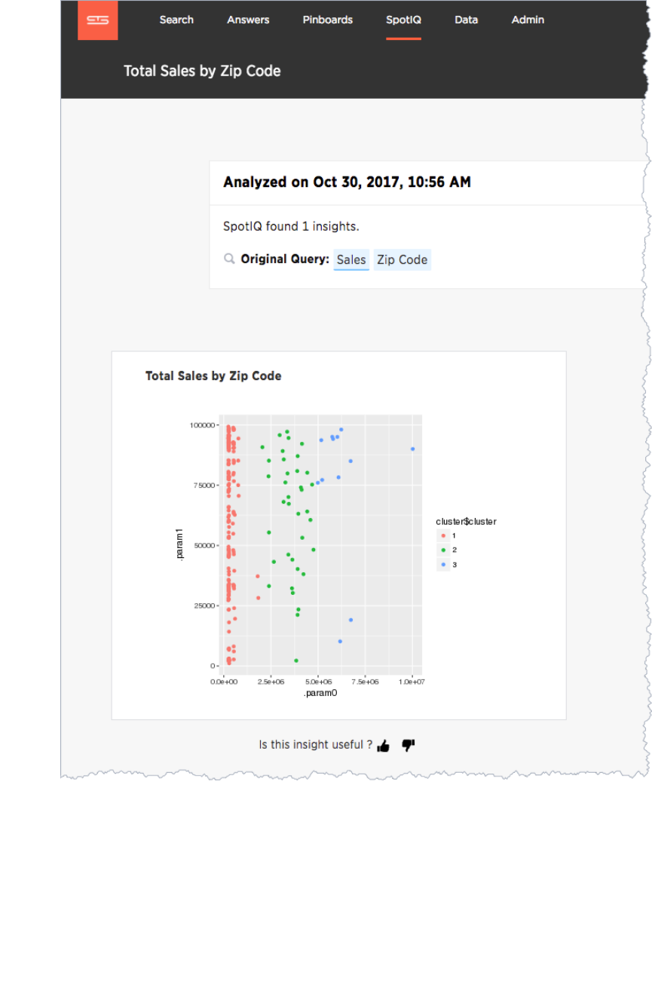The height and width of the screenshot is (993, 652).
Task: Click the red cluster 1 legend swatch
Action: 443,535
